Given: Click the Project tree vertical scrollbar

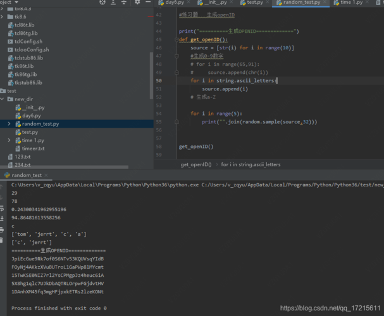Looking at the screenshot, I should pos(151,75).
